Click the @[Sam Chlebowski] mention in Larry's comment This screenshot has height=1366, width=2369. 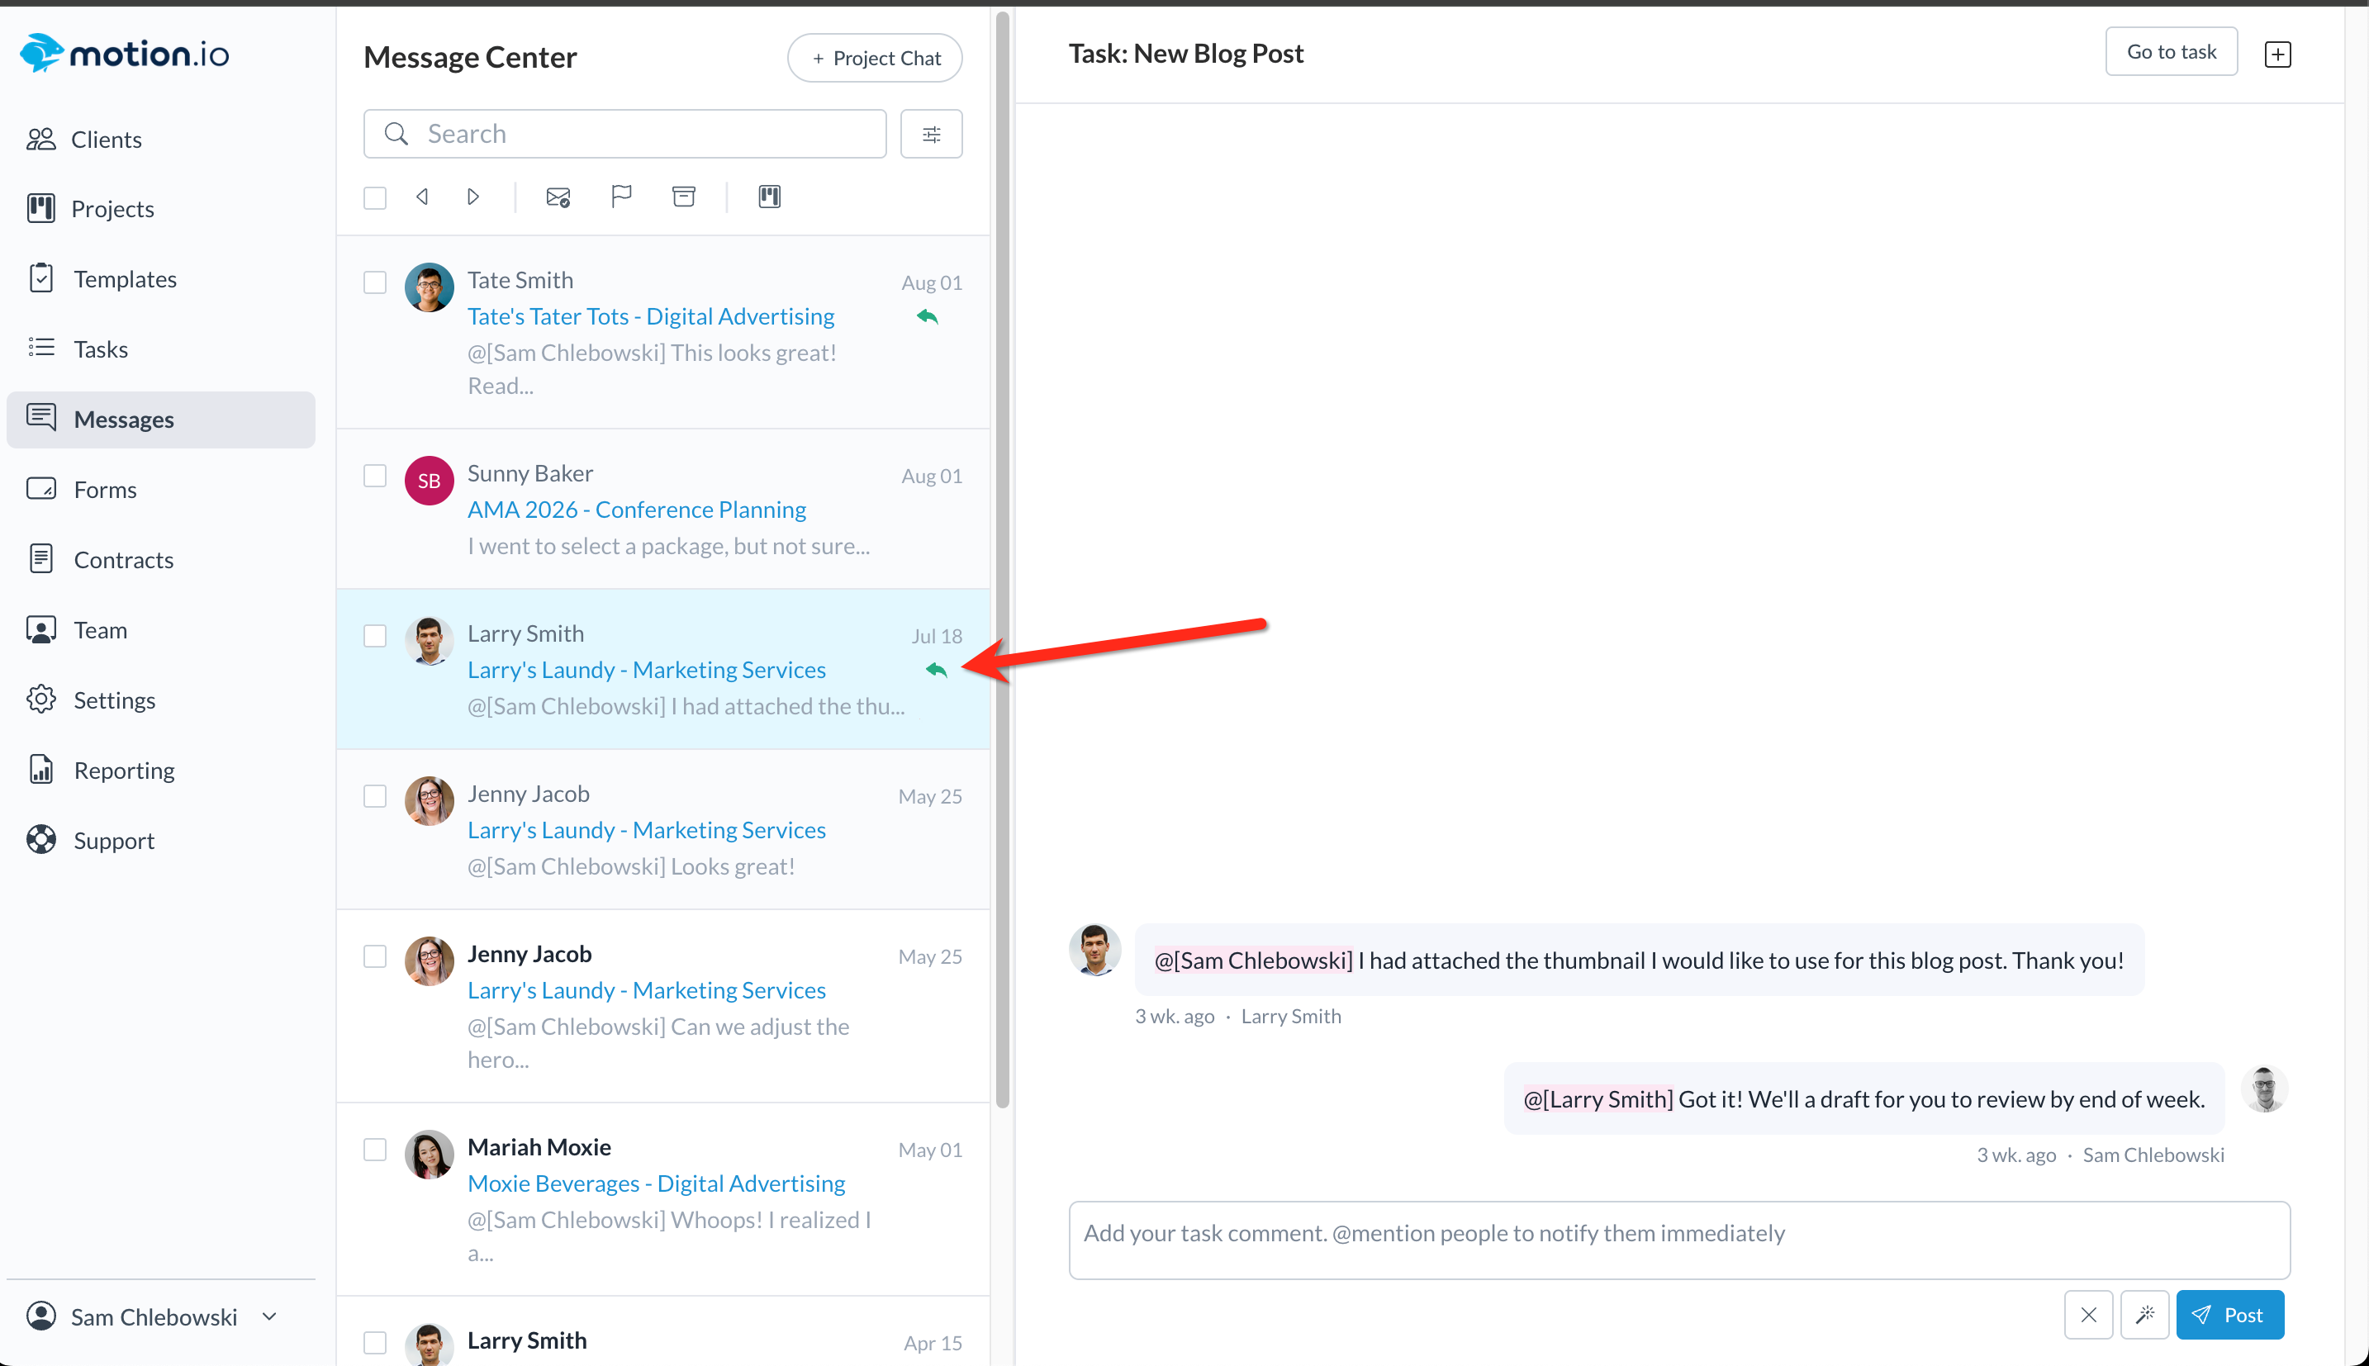[1253, 960]
